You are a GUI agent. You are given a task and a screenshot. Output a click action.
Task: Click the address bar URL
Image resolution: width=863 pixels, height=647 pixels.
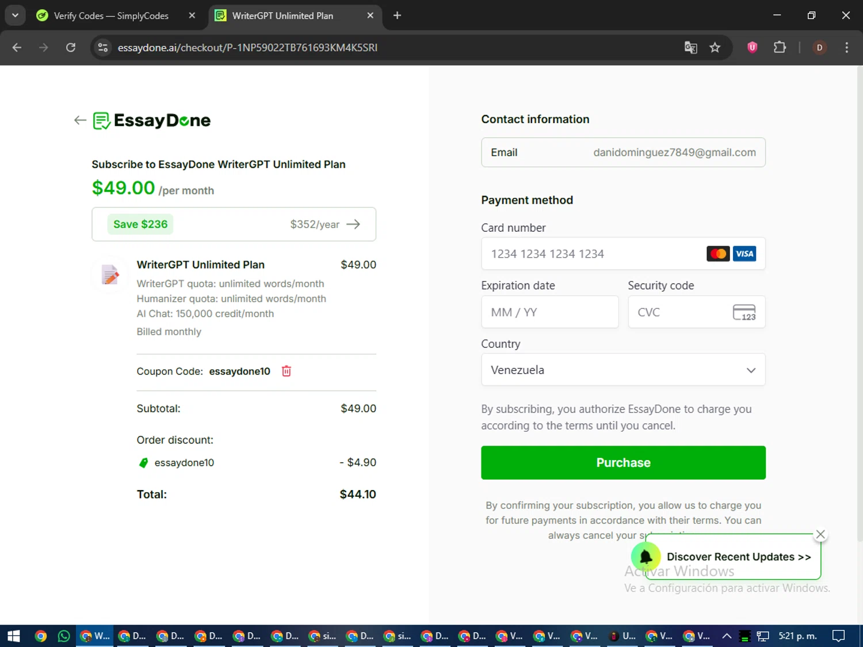pyautogui.click(x=247, y=48)
